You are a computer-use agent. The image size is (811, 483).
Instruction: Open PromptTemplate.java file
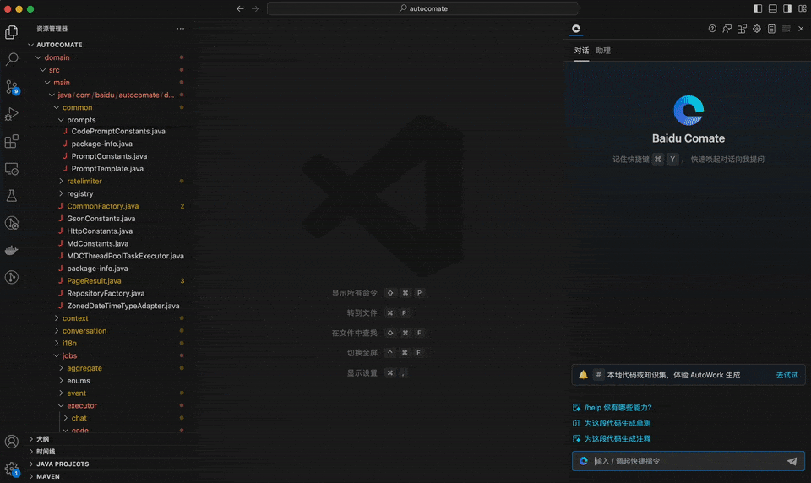click(107, 169)
